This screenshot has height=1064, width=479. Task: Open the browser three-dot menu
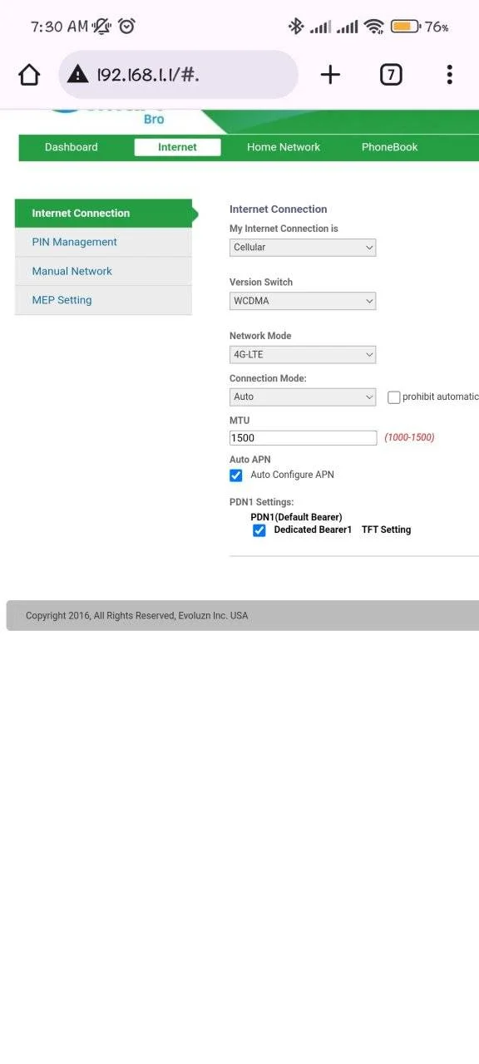pos(449,75)
